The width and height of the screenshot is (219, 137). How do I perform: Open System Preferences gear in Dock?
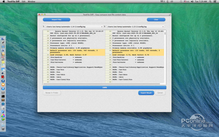pos(3,93)
